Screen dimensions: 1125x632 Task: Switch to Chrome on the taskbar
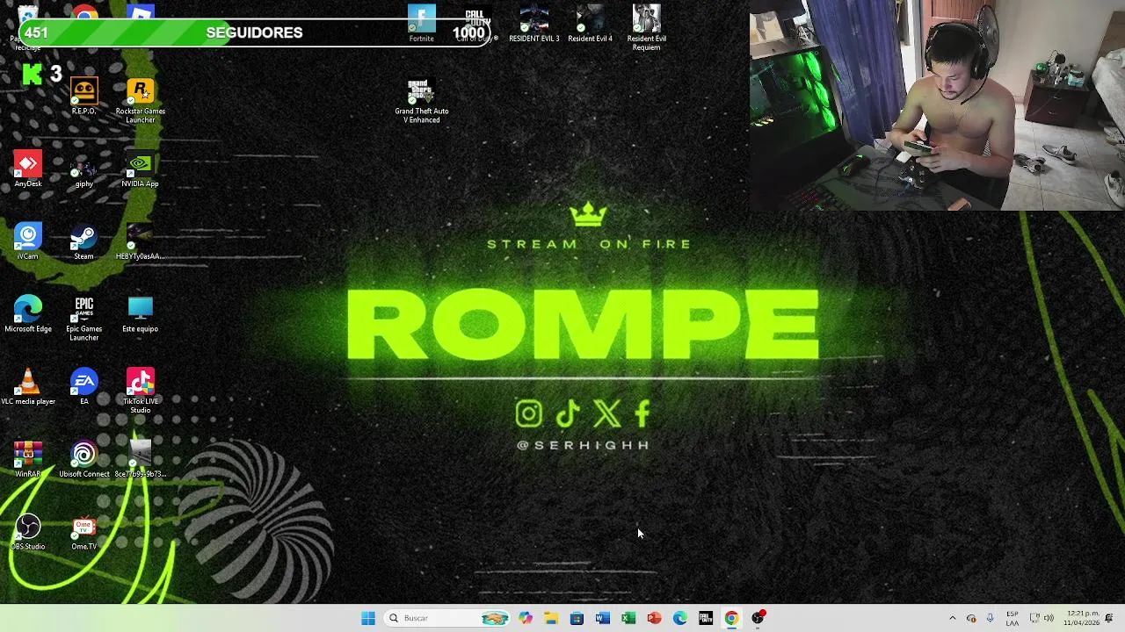[731, 618]
